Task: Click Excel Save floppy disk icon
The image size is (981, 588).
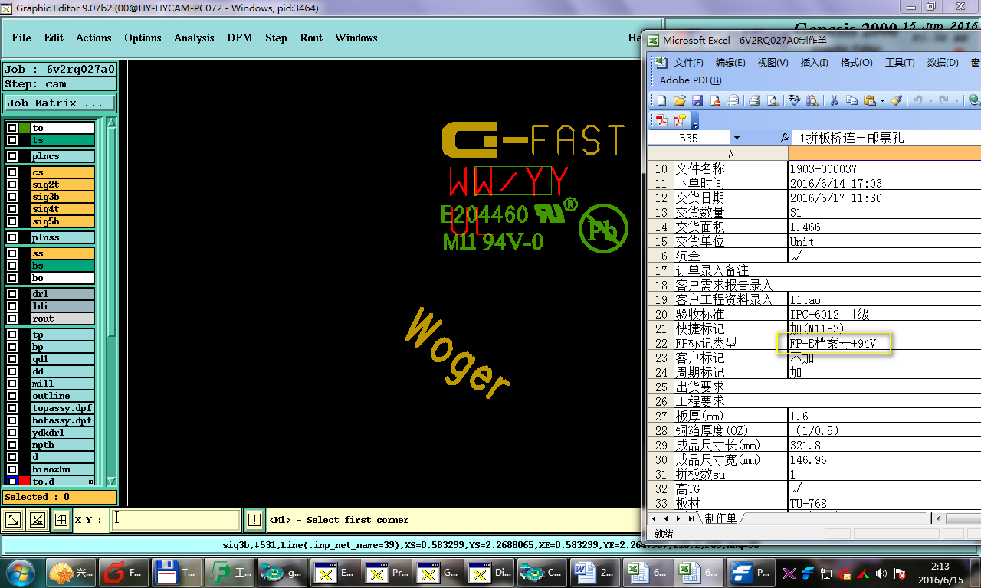Action: (697, 100)
